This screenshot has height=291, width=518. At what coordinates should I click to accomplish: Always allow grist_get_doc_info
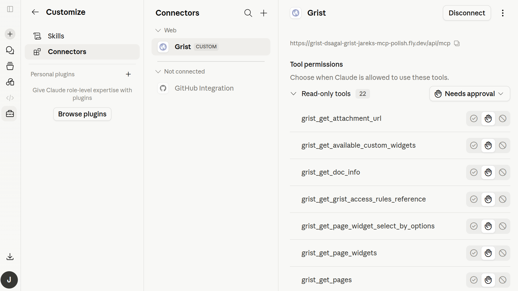click(474, 172)
